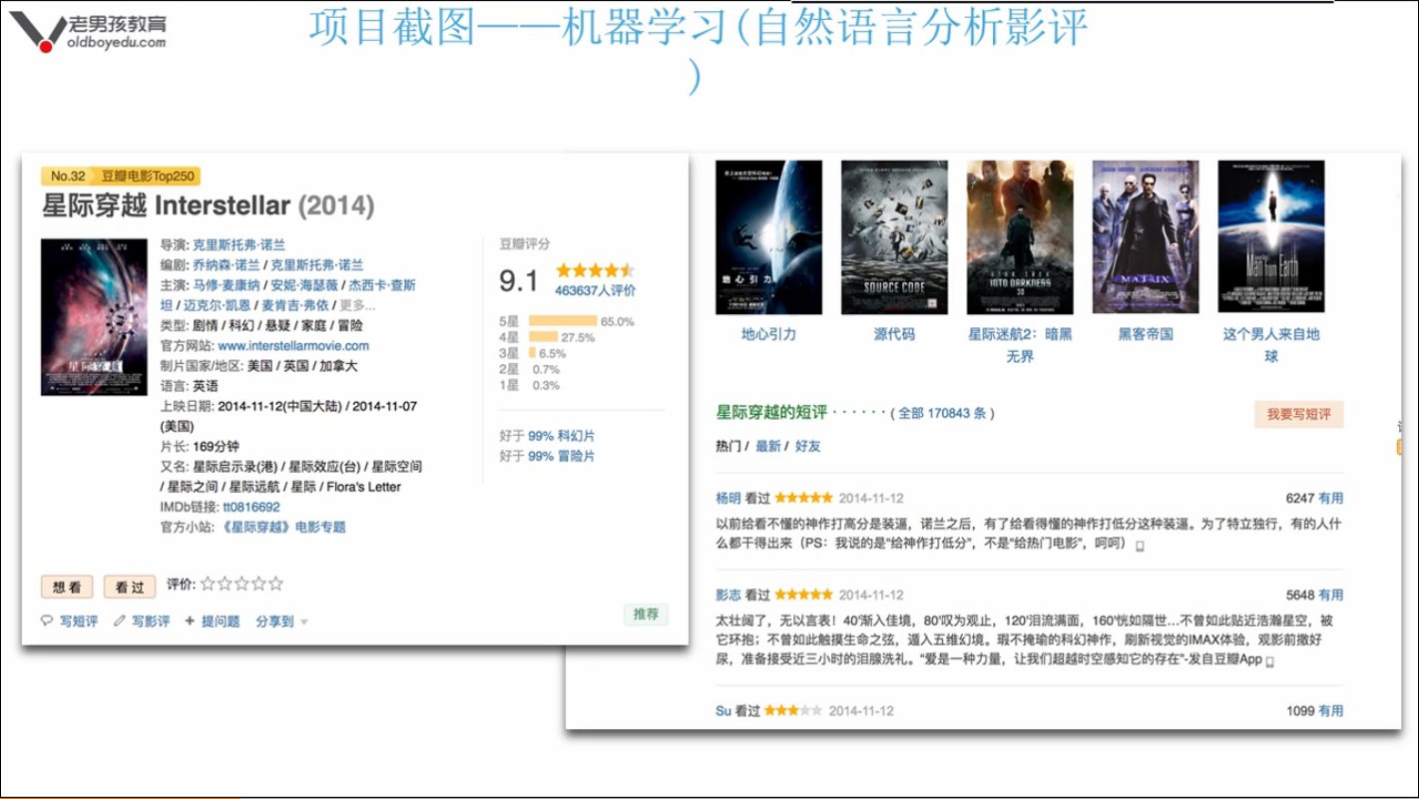The image size is (1419, 799).
Task: Click the 黑客帝国 title link
Action: pos(1146,334)
